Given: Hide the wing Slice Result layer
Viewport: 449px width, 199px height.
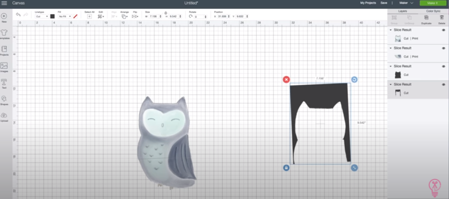Looking at the screenshot, I should [443, 48].
